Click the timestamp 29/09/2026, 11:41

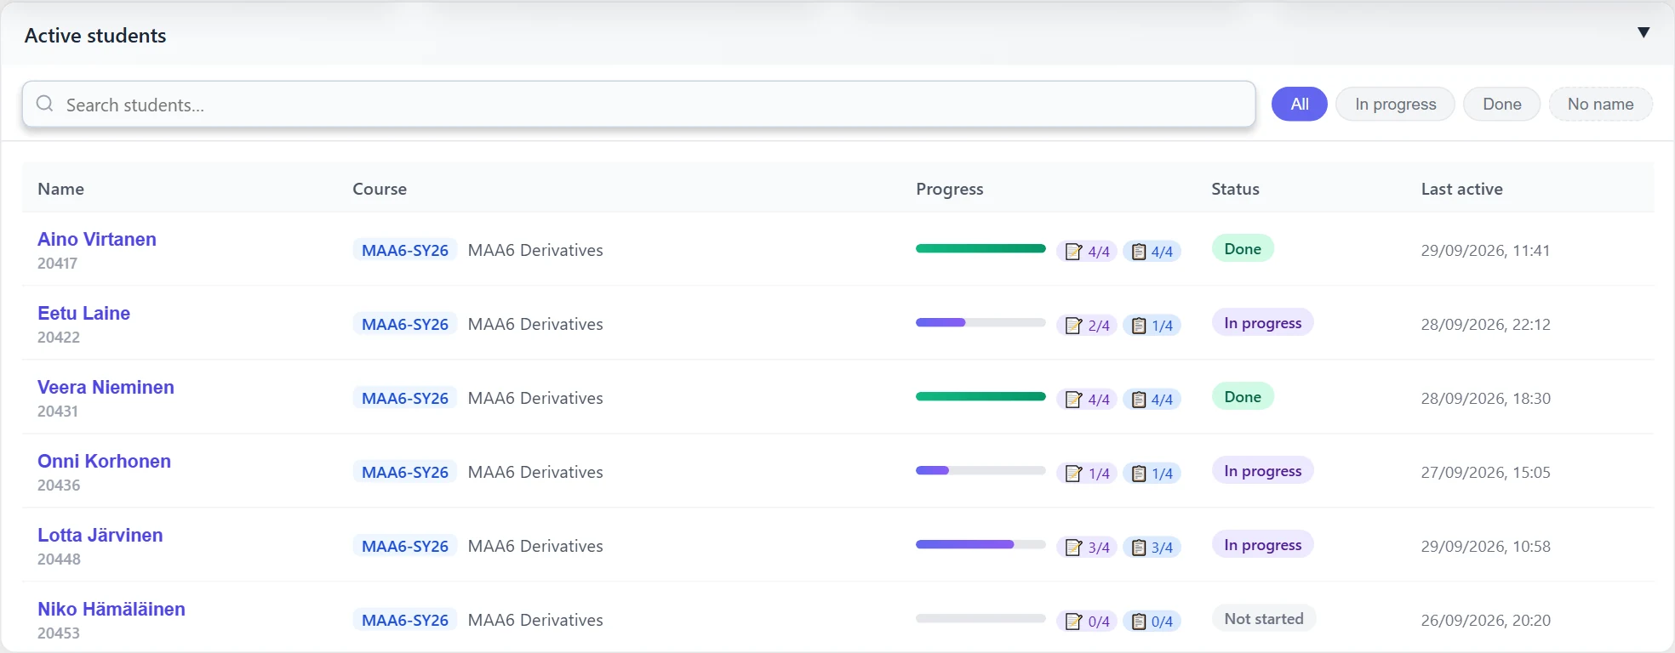[1485, 250]
